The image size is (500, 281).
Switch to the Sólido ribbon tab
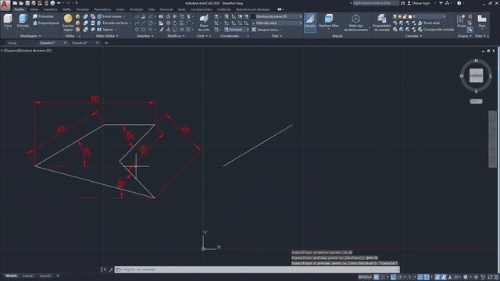click(34, 9)
